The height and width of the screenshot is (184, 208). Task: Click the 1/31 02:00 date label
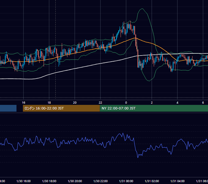(152, 181)
